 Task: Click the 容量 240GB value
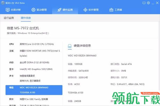tap(78, 101)
